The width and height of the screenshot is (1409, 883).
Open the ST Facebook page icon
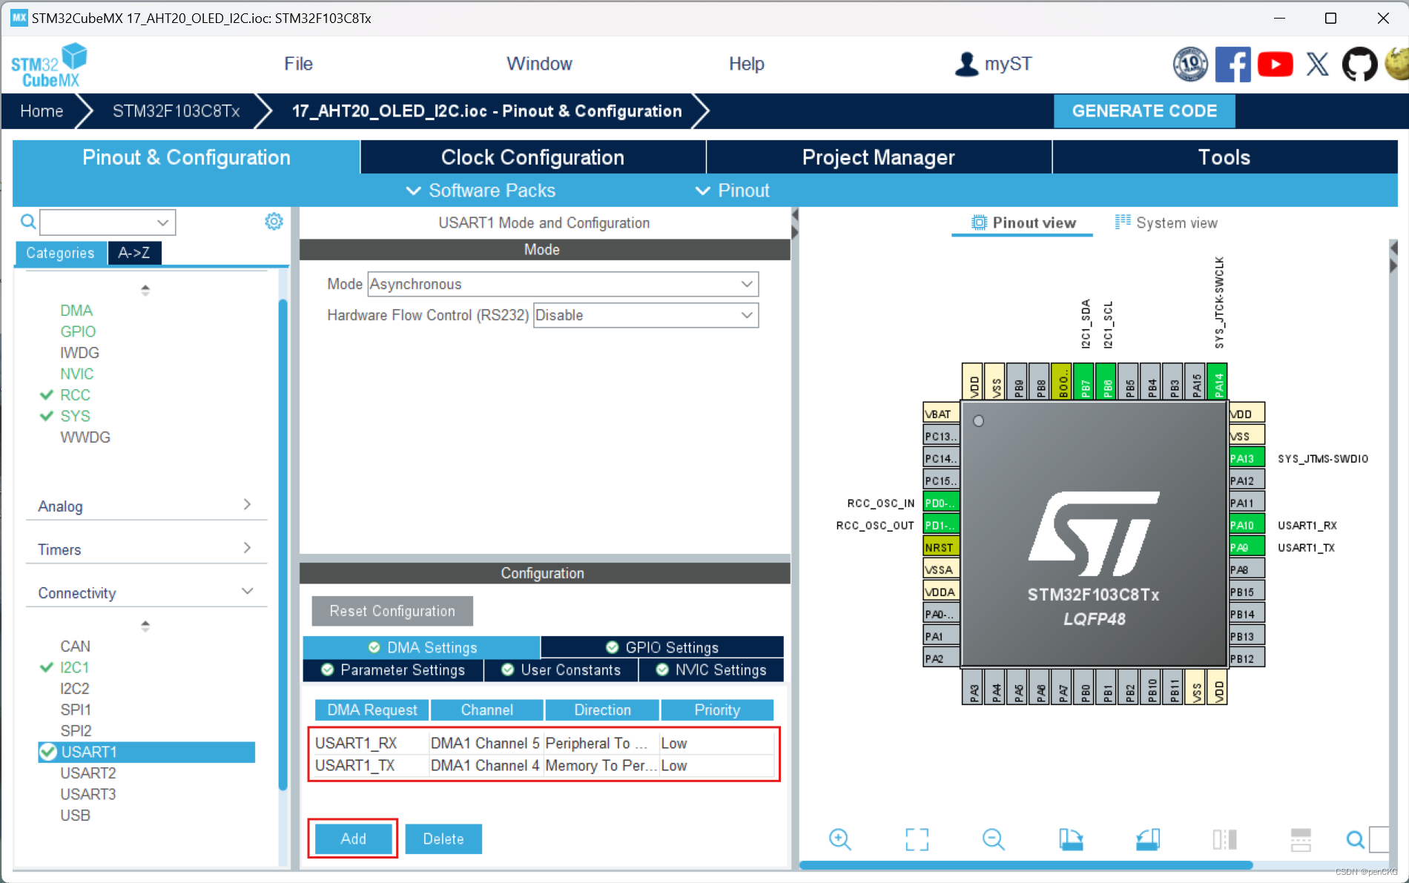click(x=1233, y=64)
